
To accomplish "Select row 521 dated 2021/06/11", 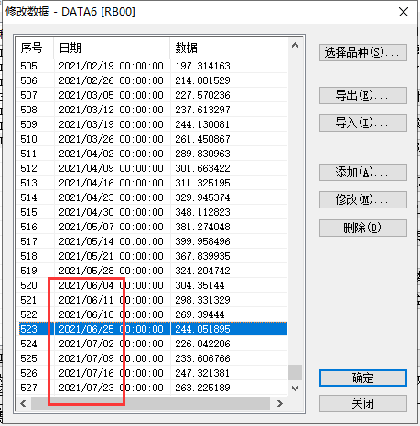I will coord(152,300).
